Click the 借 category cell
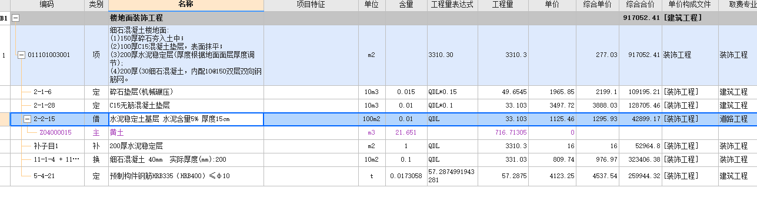This screenshot has height=214, width=757. coord(96,119)
